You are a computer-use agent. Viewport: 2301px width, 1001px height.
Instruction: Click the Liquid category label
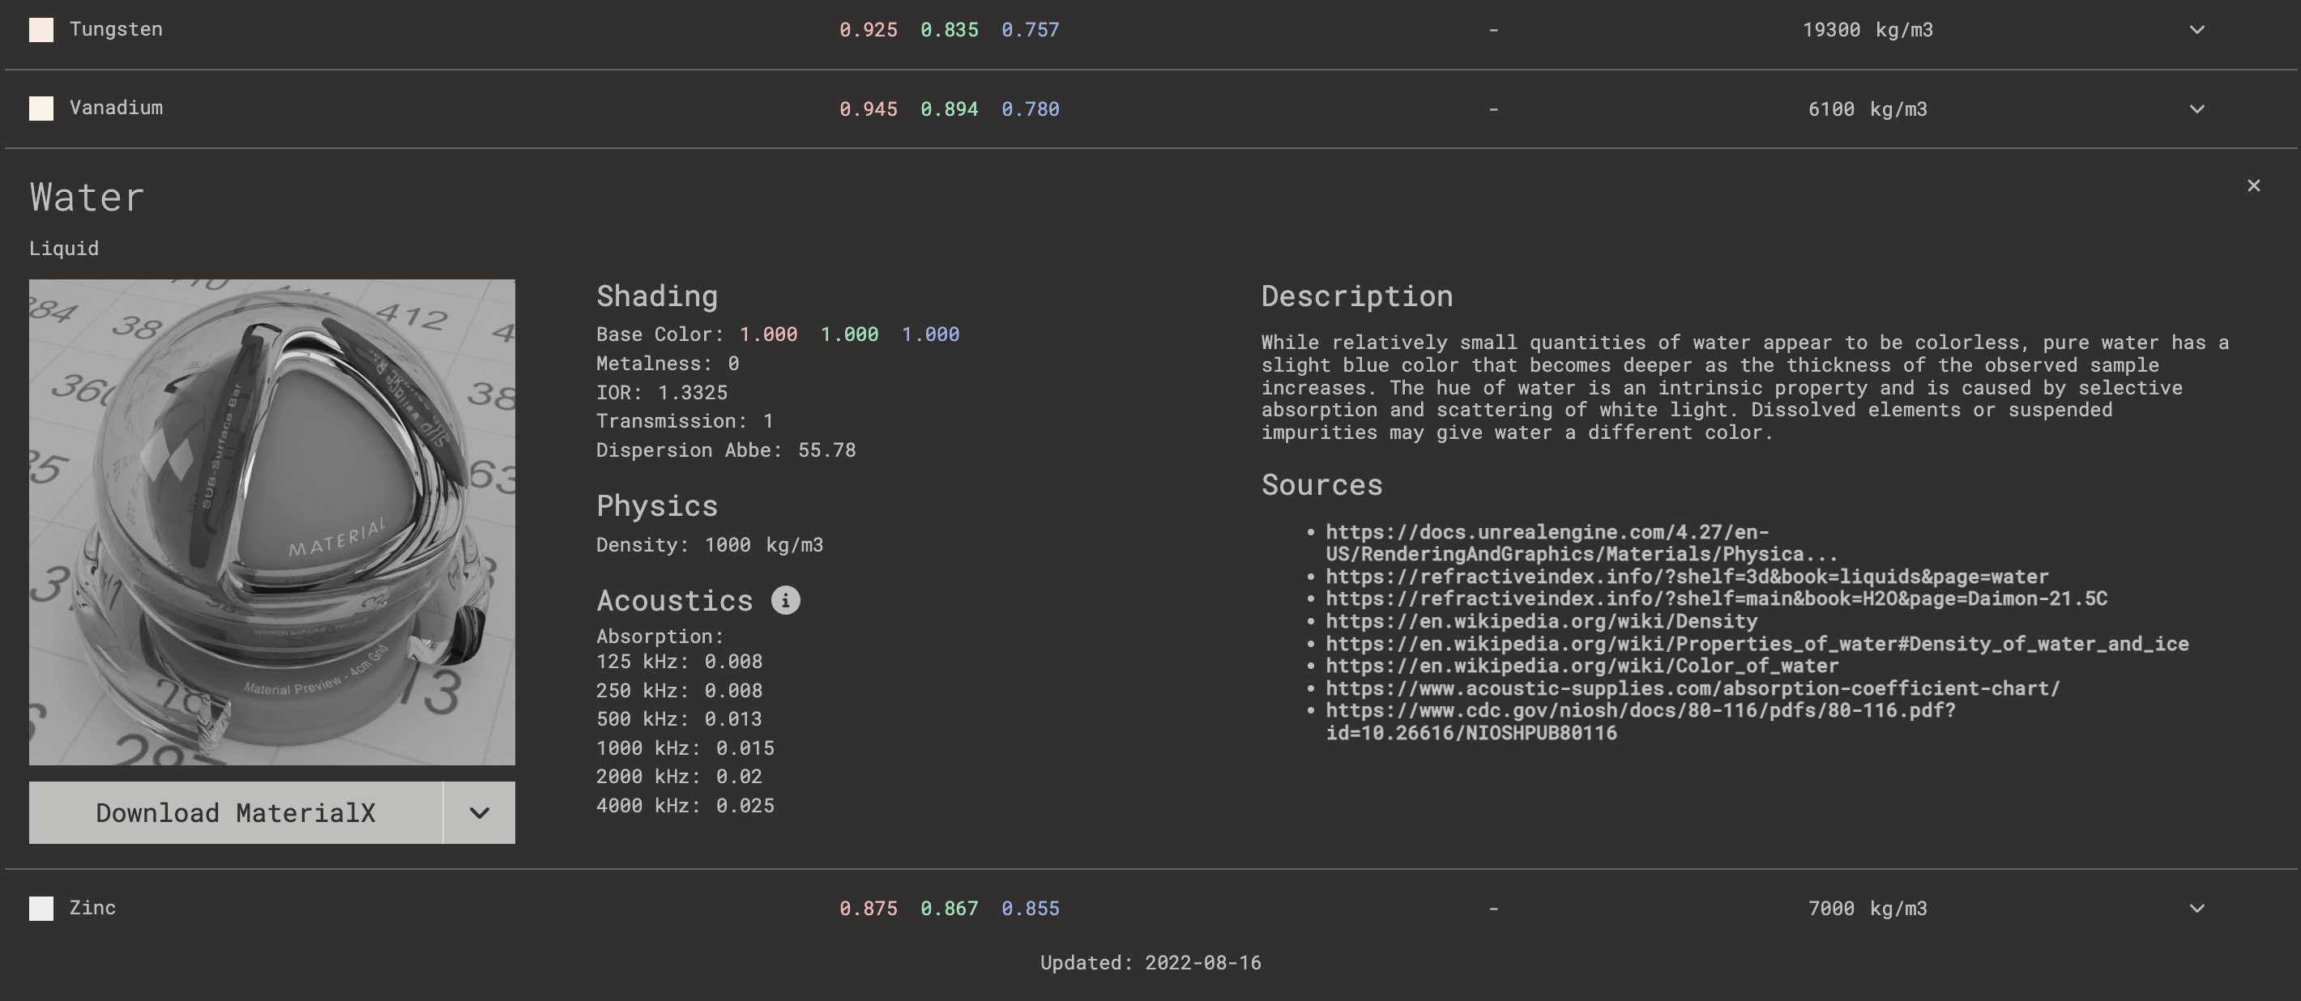pos(64,249)
